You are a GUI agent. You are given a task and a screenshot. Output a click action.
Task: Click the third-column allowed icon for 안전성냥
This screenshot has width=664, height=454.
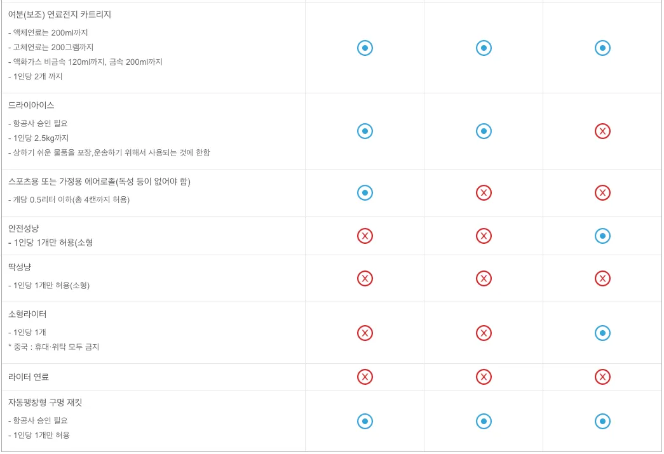pos(602,236)
